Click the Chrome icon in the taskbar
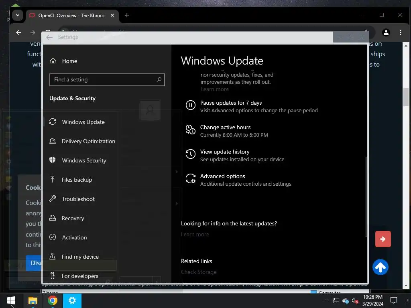Screen dimensions: 411x308 [53, 300]
